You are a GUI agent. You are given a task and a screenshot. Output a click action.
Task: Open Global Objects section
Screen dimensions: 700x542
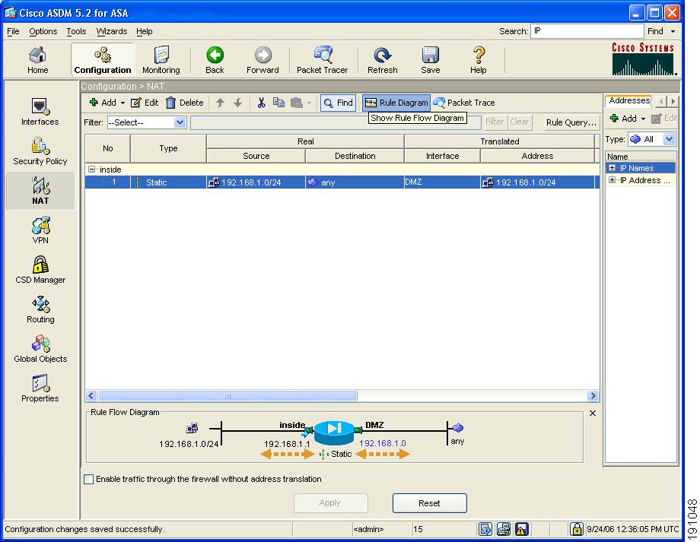pyautogui.click(x=40, y=349)
